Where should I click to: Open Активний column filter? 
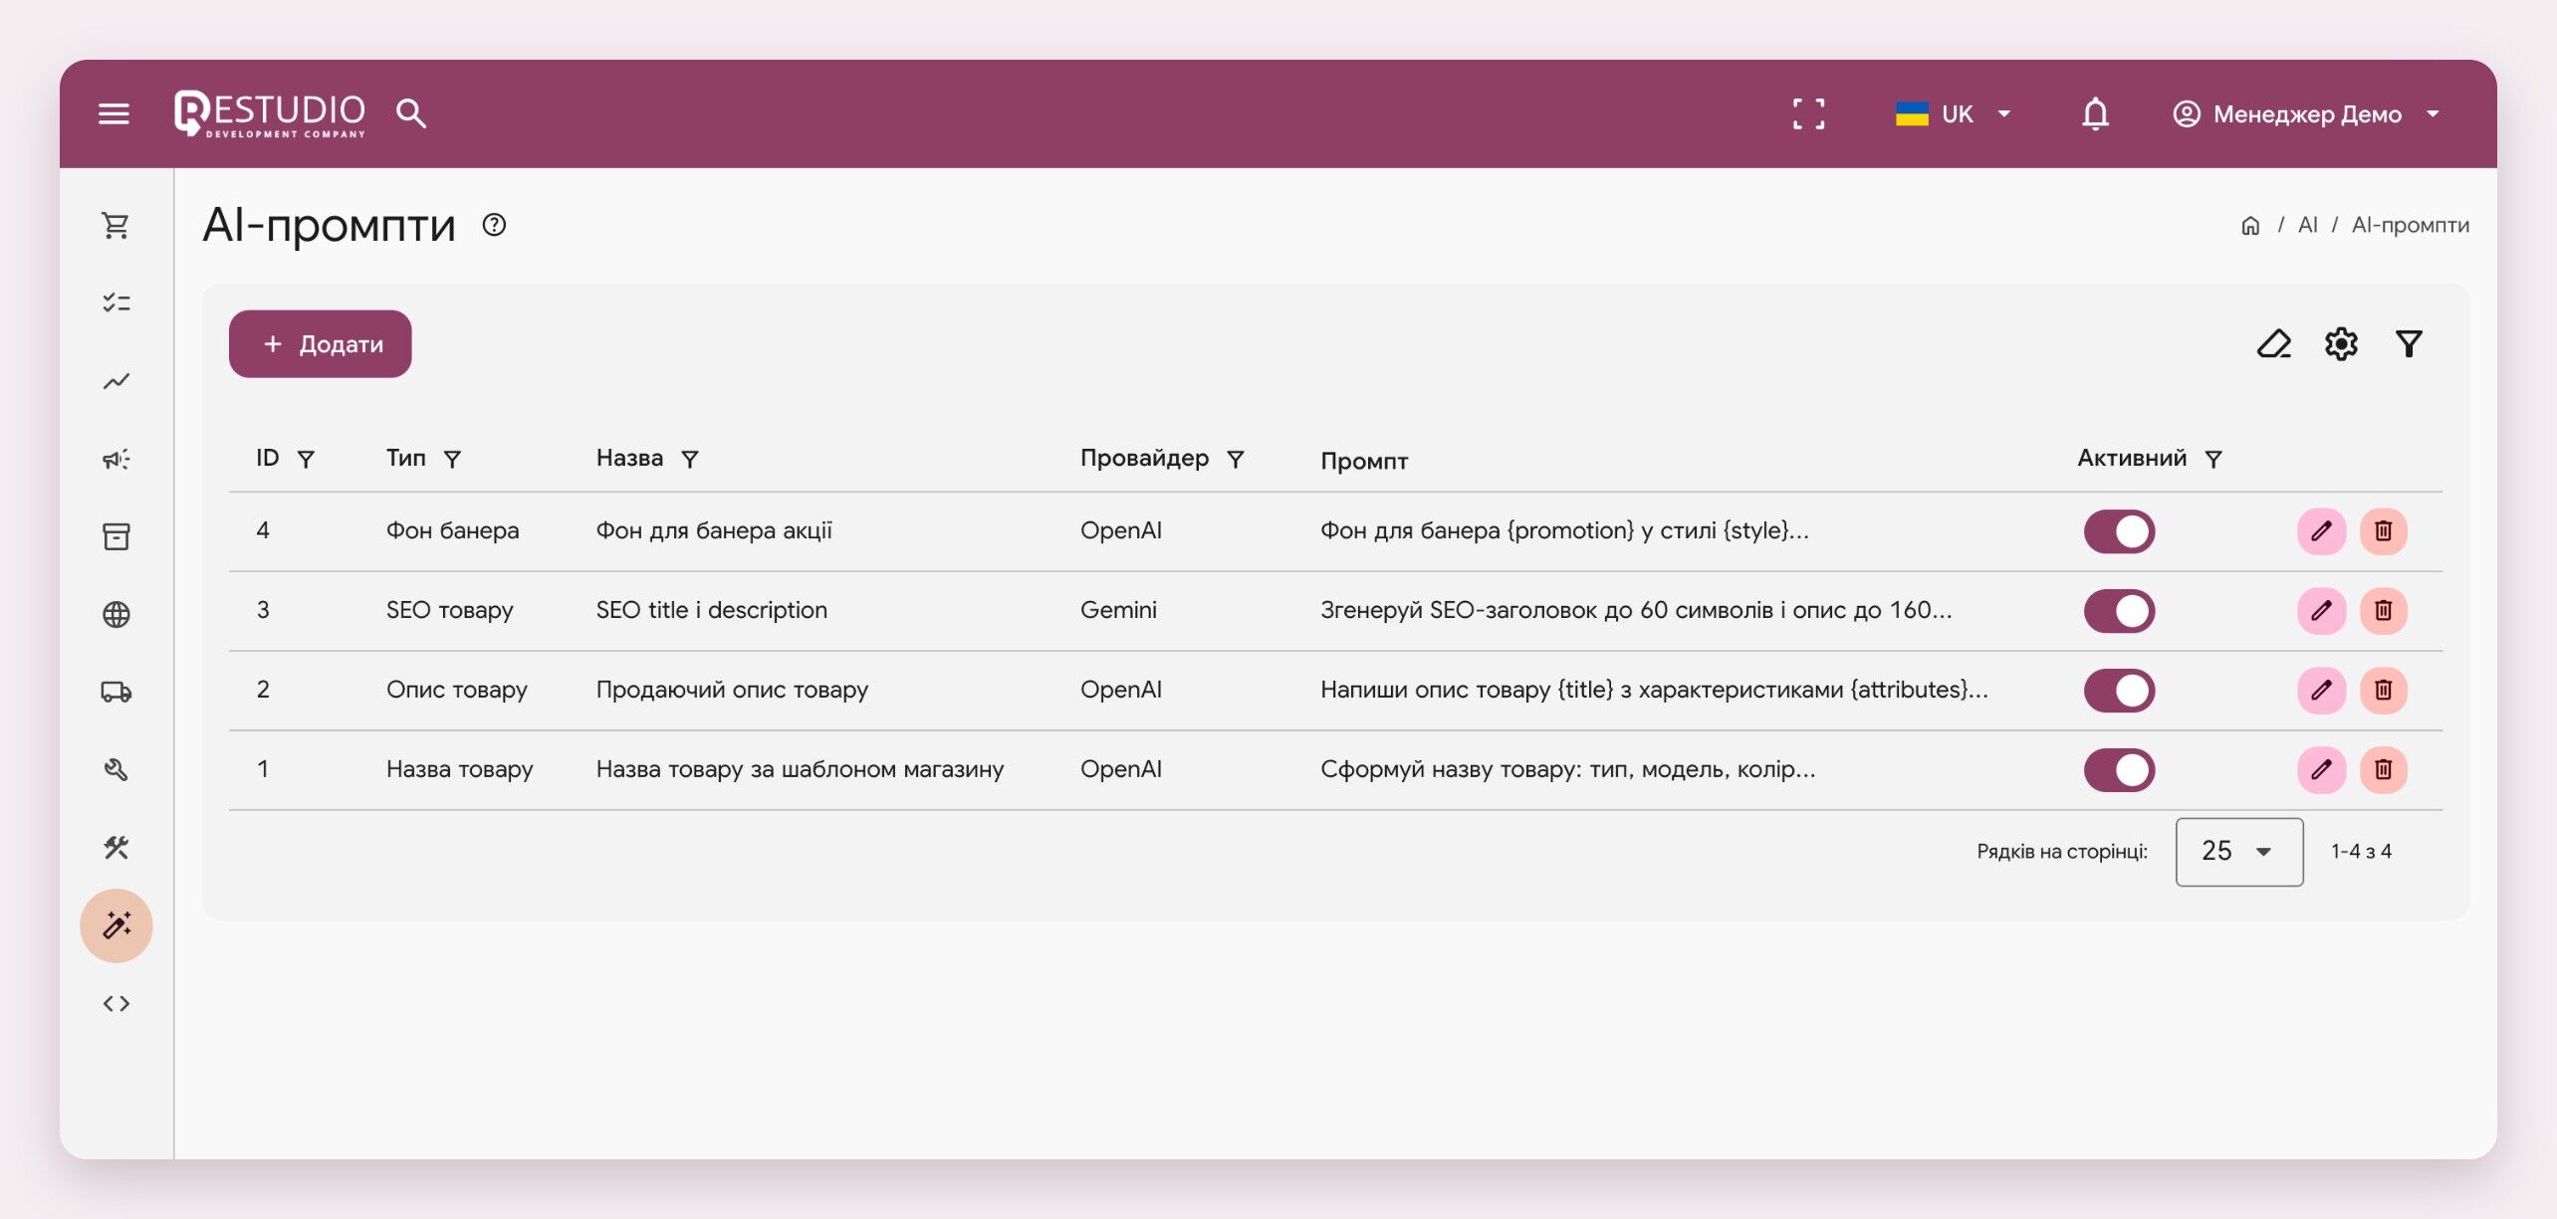tap(2212, 459)
